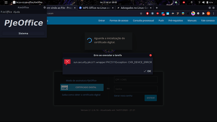The height and width of the screenshot is (122, 217).
Task: Click the ENTRAR login button
Action: tap(151, 98)
